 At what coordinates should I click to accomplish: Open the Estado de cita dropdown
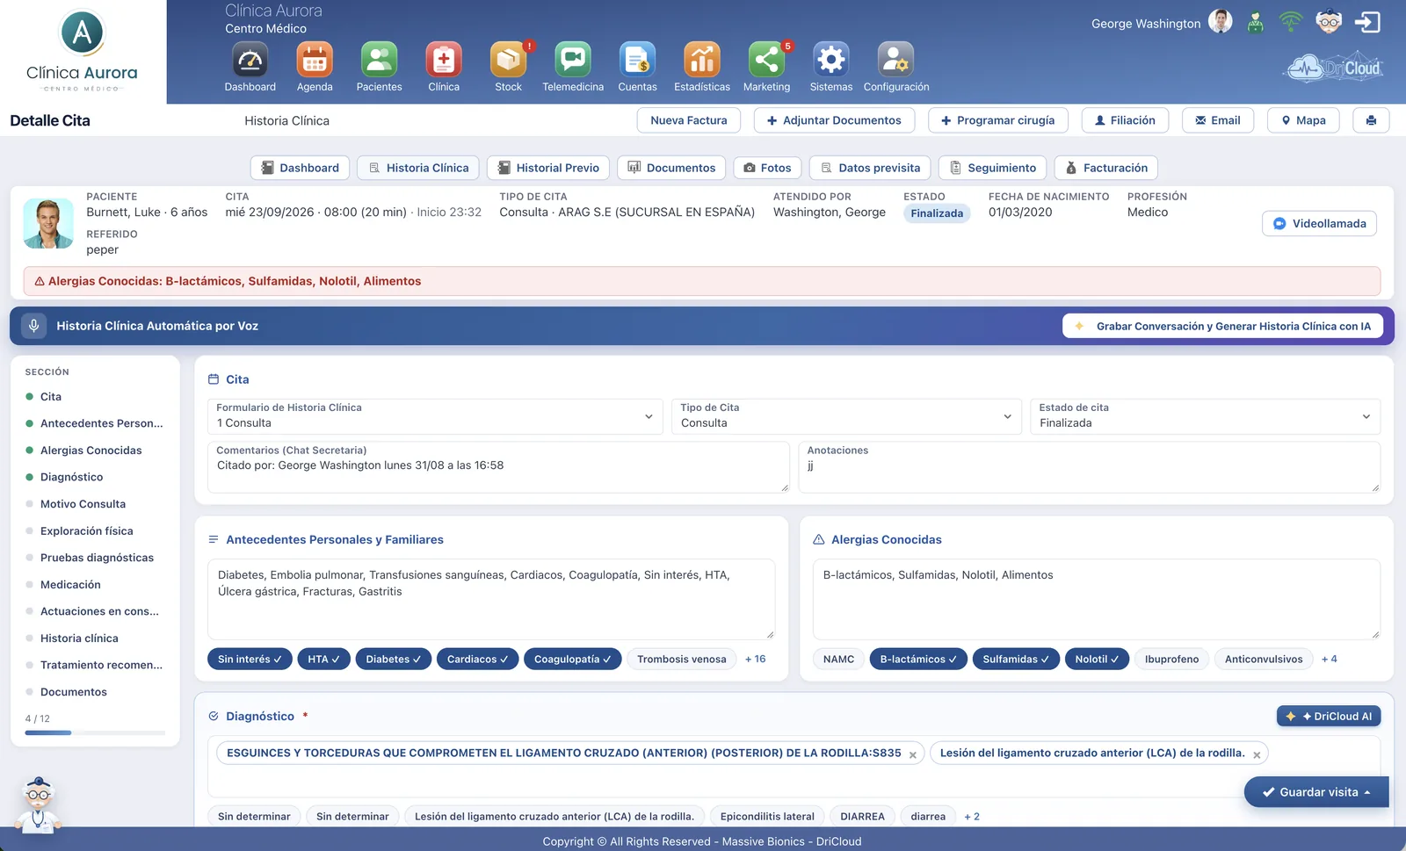1205,416
